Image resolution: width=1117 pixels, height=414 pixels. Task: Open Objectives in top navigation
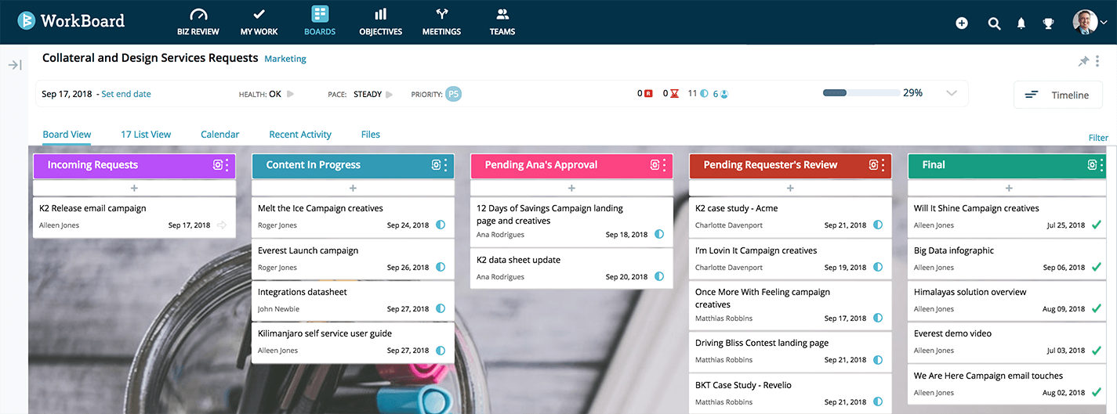coord(381,22)
